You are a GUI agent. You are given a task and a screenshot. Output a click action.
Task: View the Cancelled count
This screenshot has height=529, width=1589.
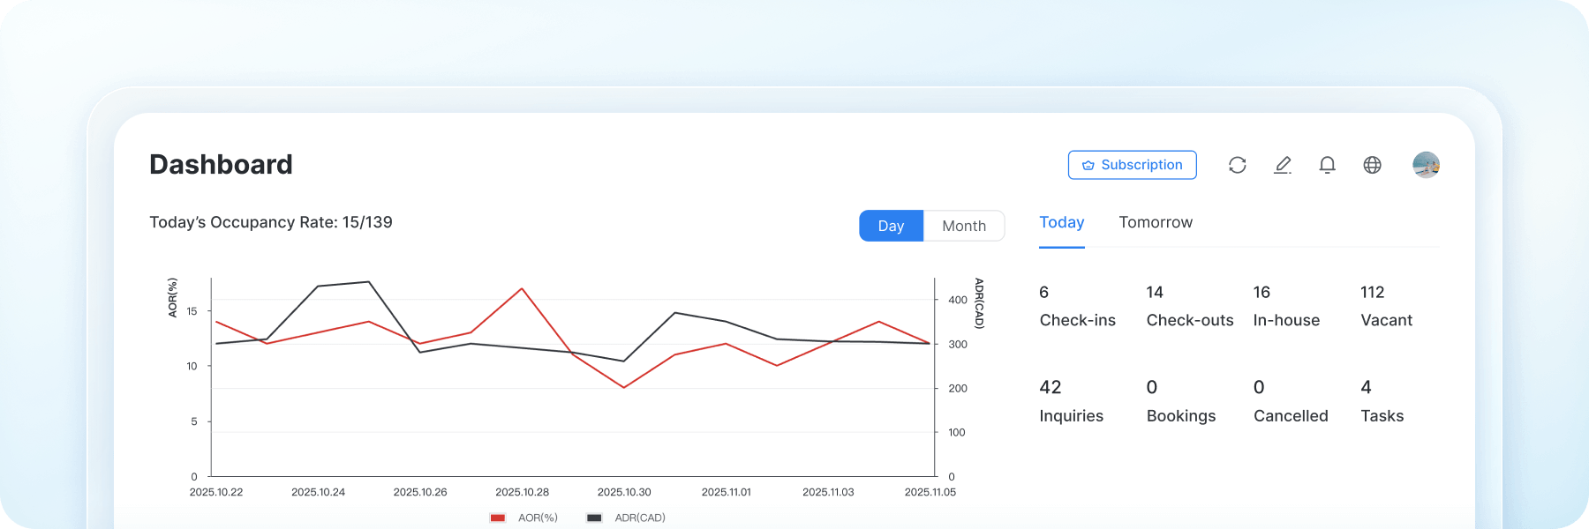tap(1290, 402)
